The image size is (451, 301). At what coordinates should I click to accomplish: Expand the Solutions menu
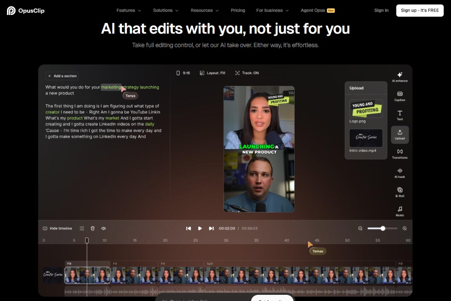pyautogui.click(x=166, y=10)
